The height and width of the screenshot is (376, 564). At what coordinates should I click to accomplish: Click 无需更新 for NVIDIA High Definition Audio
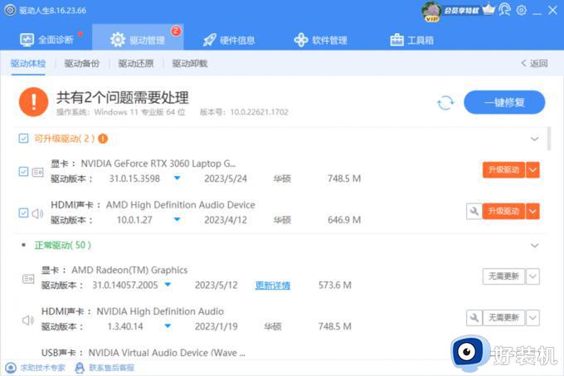click(x=503, y=318)
